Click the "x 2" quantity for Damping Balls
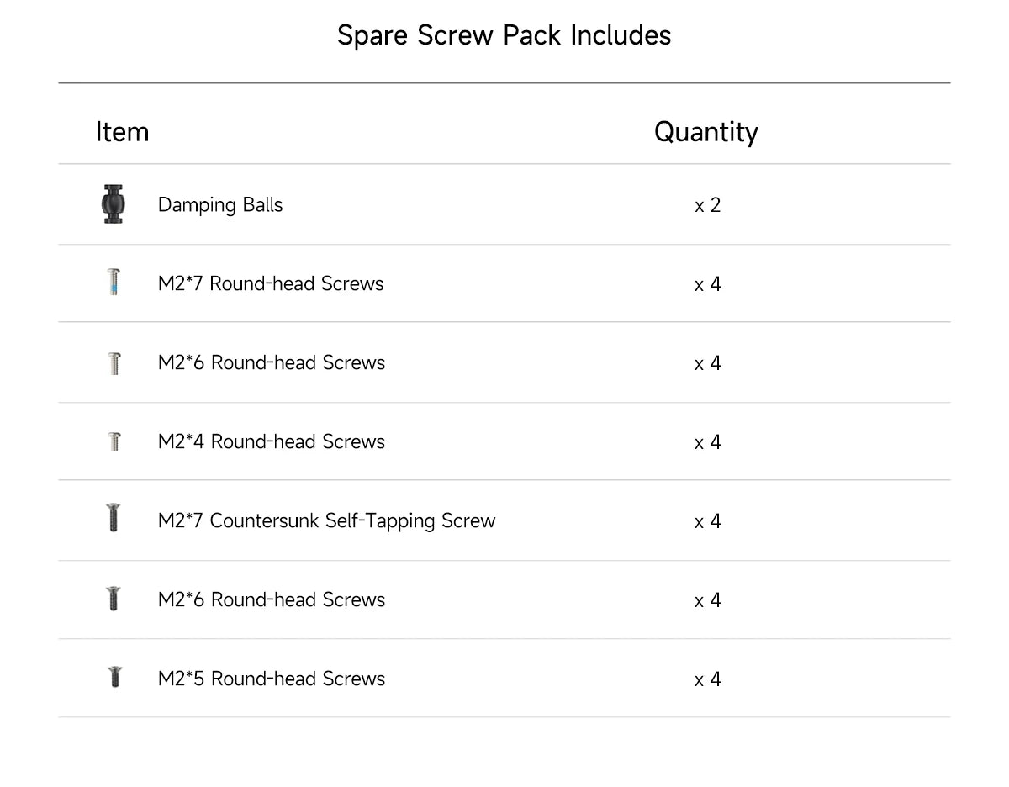The image size is (1009, 787). point(707,205)
